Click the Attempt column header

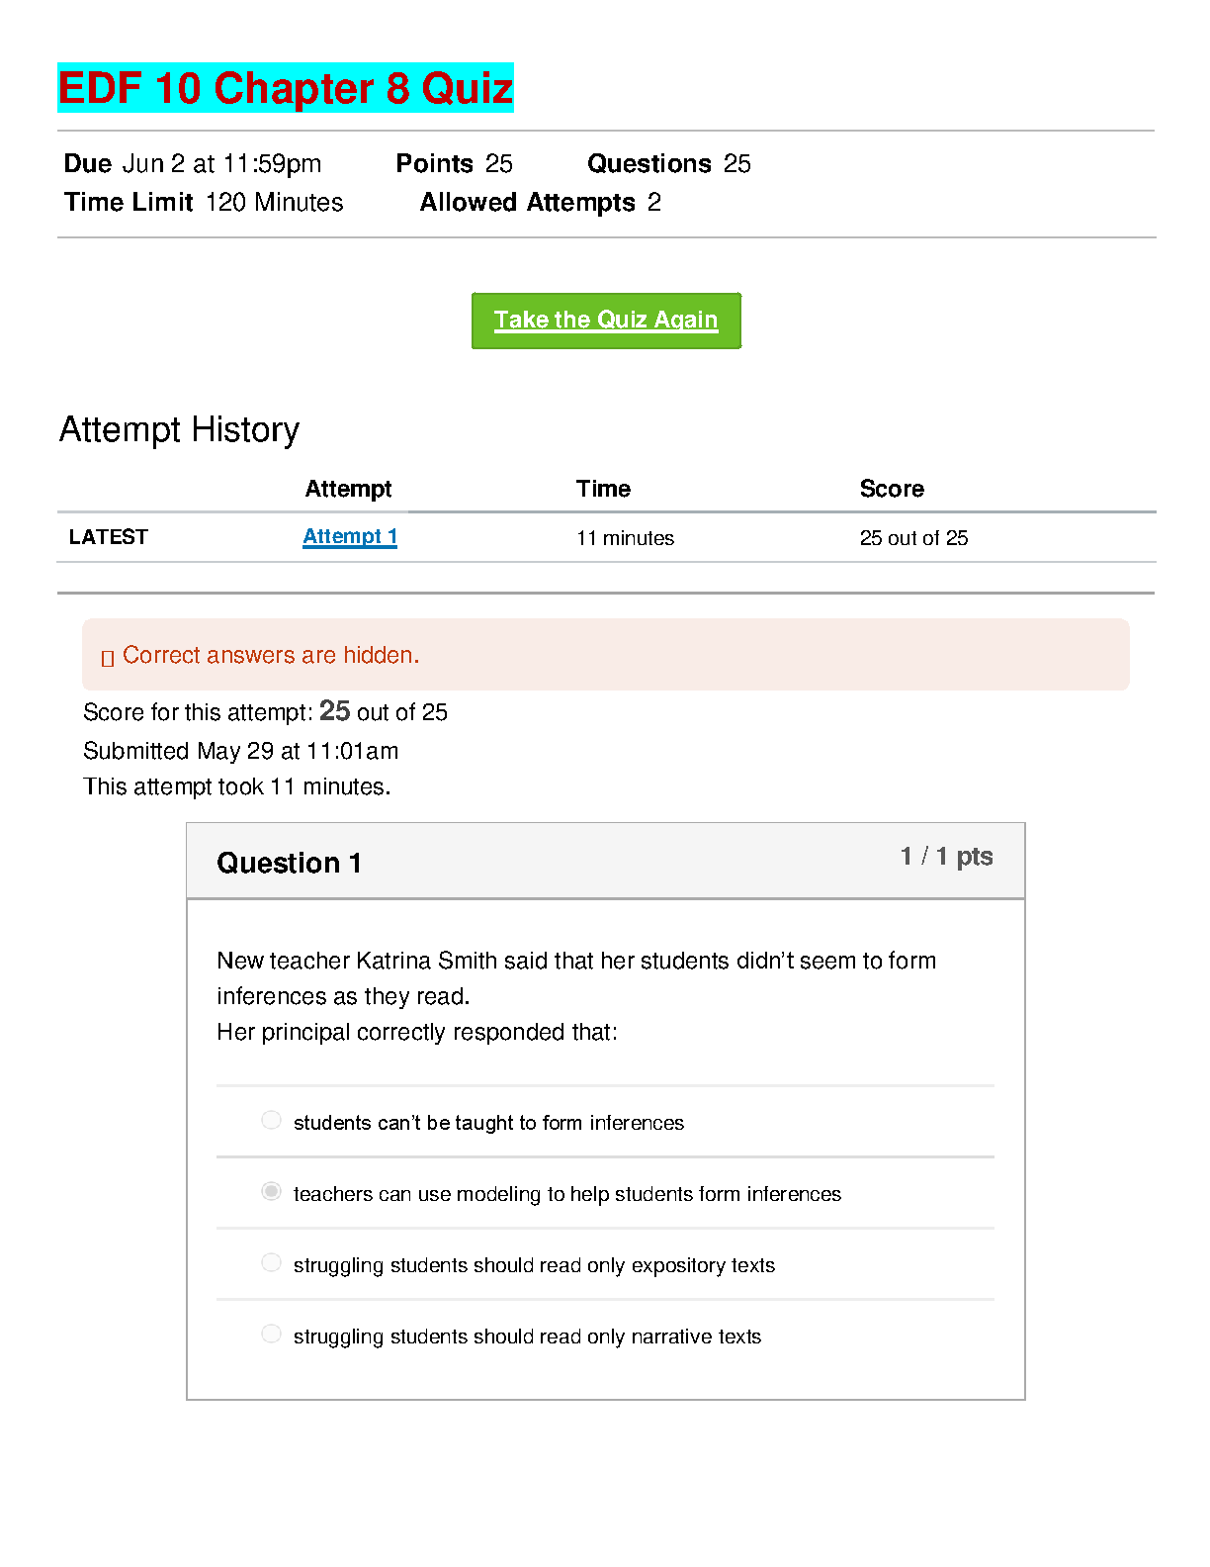348,489
